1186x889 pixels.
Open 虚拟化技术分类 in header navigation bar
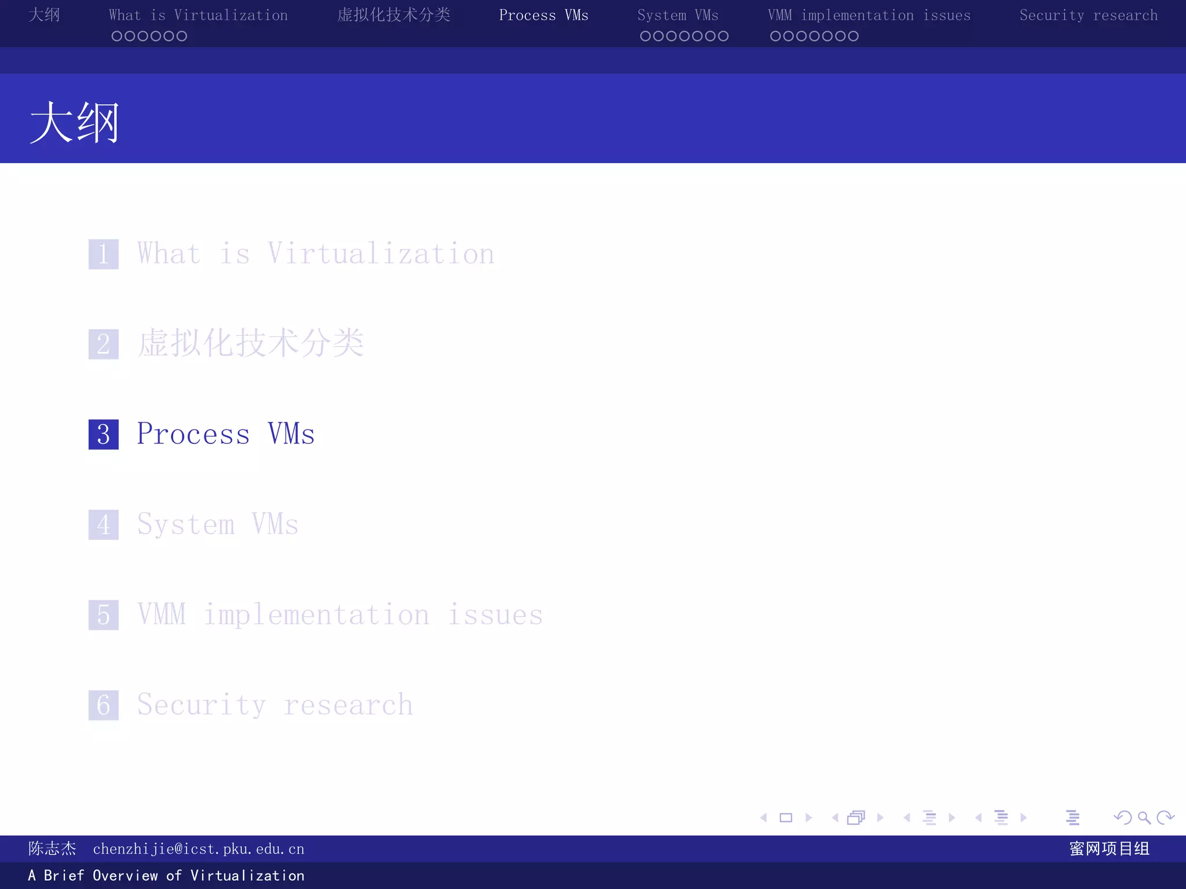394,15
